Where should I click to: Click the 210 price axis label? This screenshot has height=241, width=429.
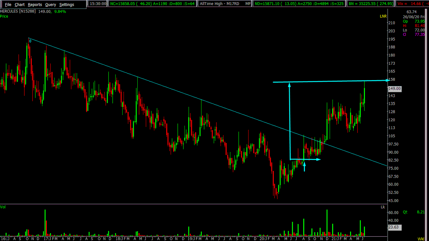(391, 23)
